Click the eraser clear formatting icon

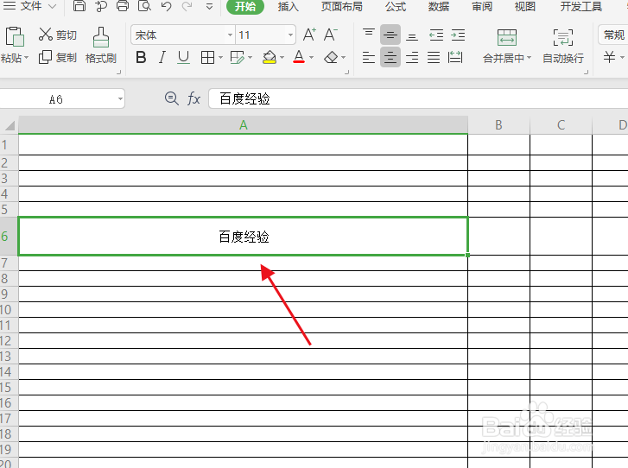coord(331,58)
